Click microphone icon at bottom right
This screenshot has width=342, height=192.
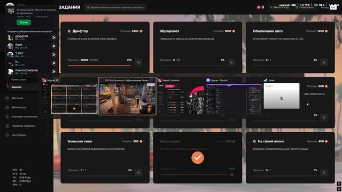tap(339, 184)
